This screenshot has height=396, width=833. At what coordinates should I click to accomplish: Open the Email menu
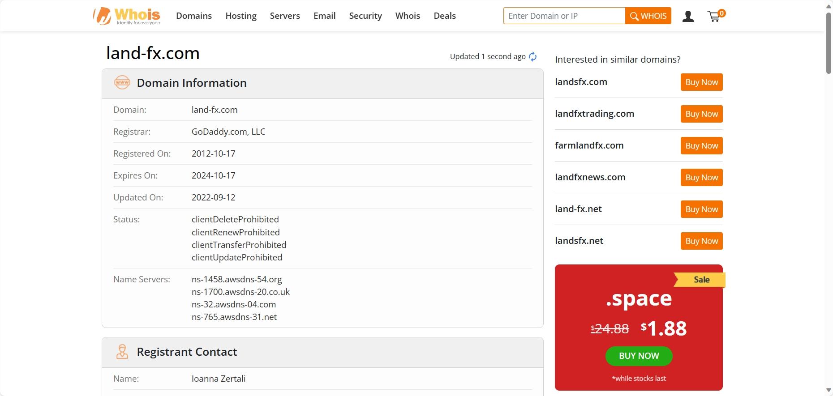(325, 16)
